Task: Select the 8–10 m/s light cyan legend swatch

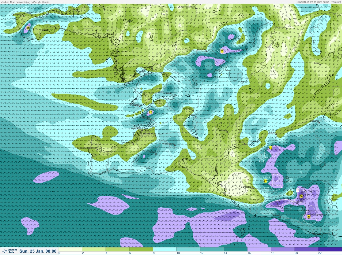Action: point(165,249)
